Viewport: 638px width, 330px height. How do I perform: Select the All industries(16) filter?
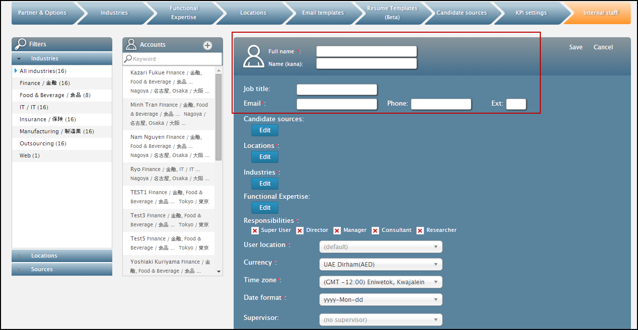coord(62,71)
